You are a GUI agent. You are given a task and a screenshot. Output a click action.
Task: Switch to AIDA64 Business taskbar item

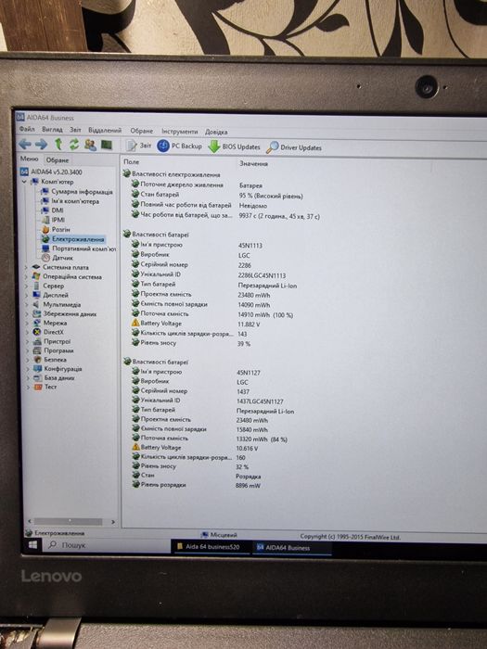tap(291, 548)
